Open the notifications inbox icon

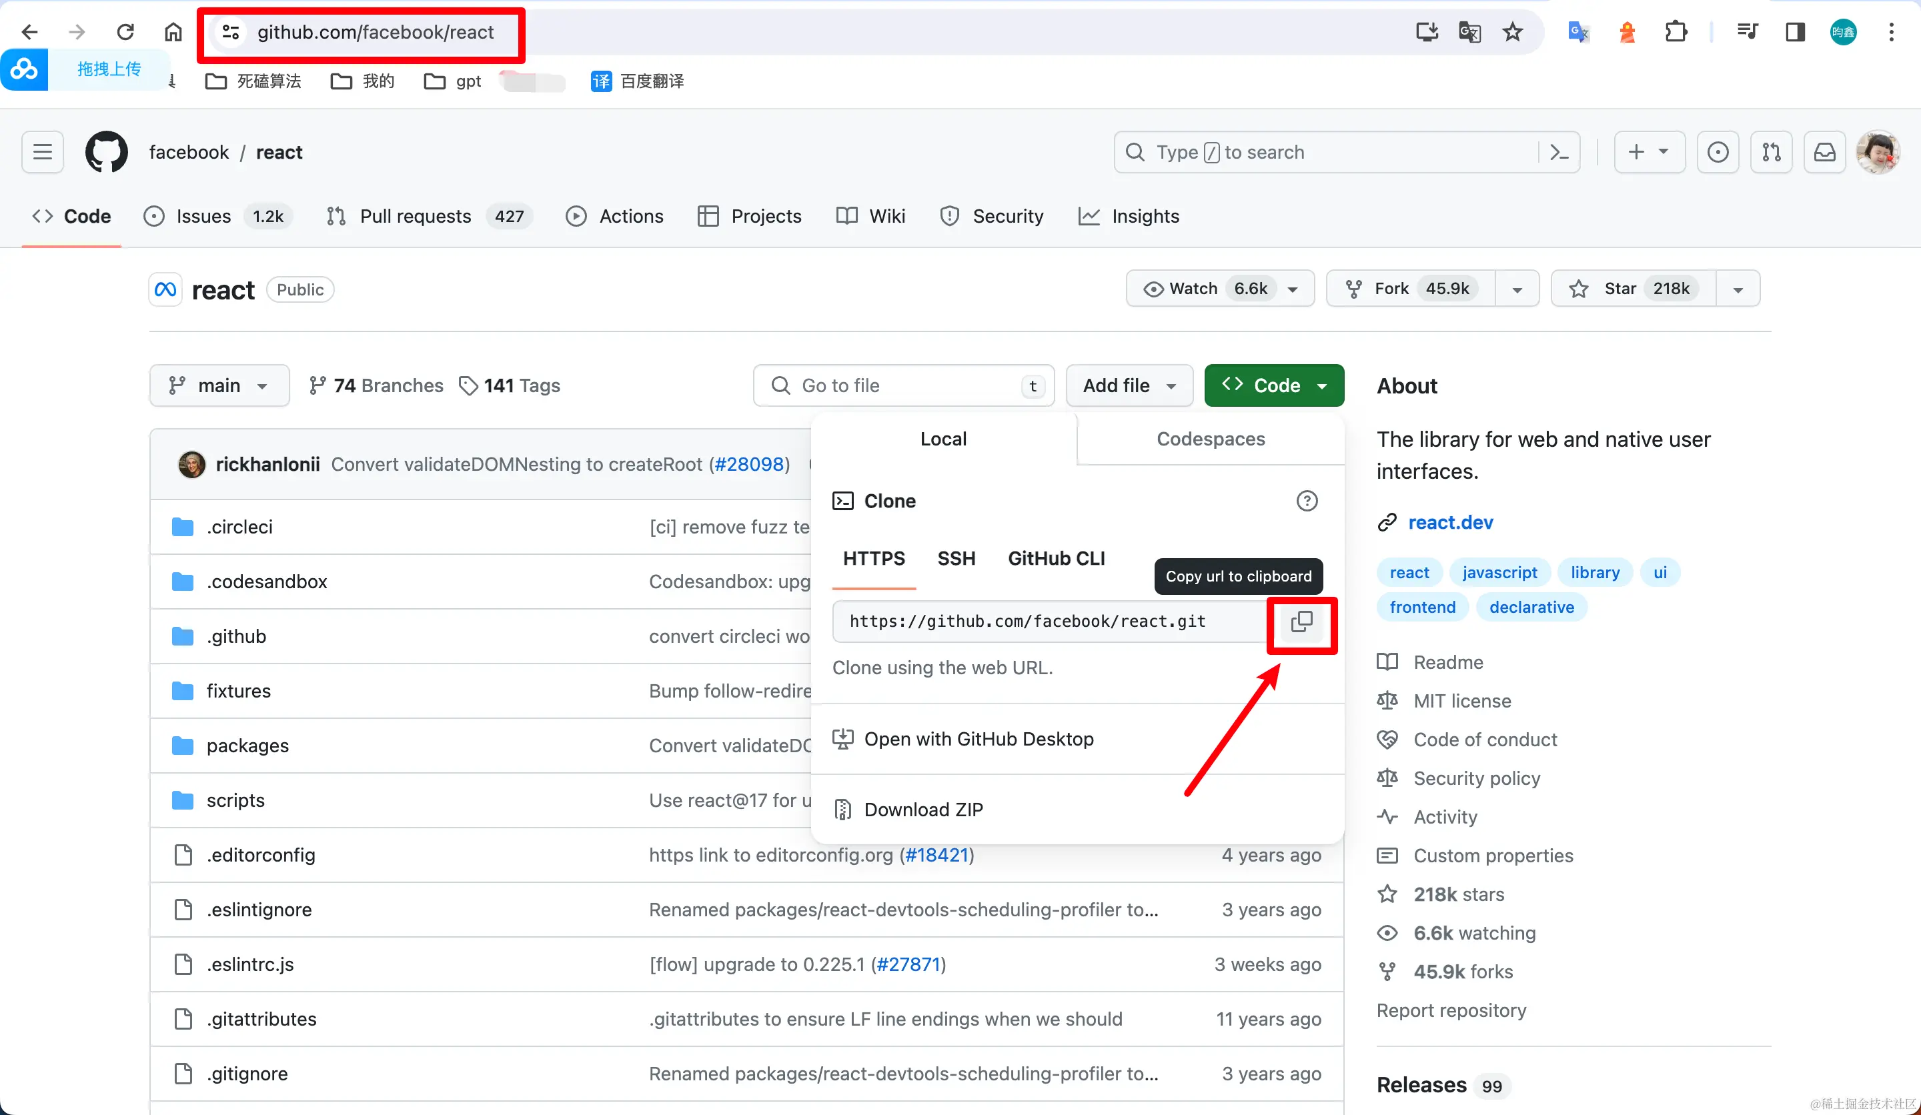pos(1824,151)
